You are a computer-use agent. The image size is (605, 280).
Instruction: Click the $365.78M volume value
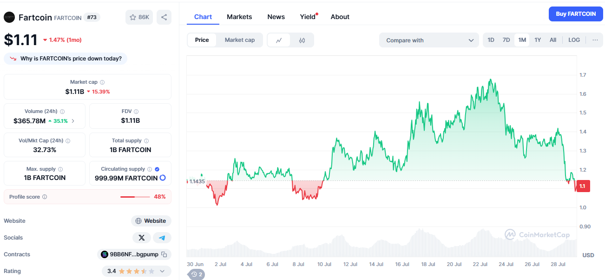30,121
